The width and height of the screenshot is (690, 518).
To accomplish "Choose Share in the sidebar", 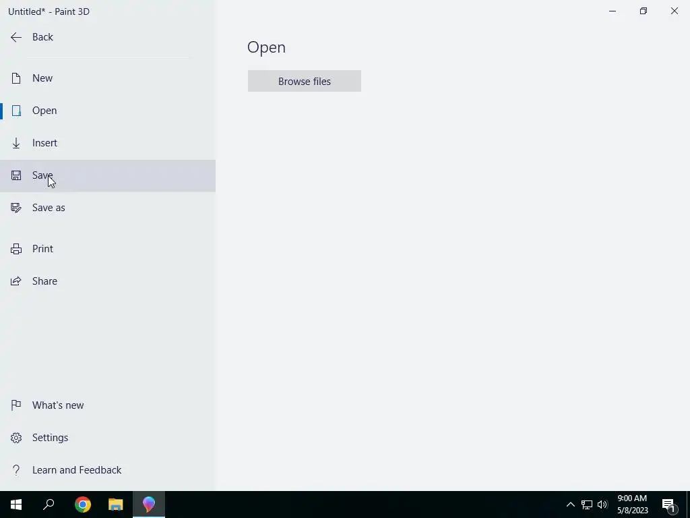I will [x=108, y=281].
